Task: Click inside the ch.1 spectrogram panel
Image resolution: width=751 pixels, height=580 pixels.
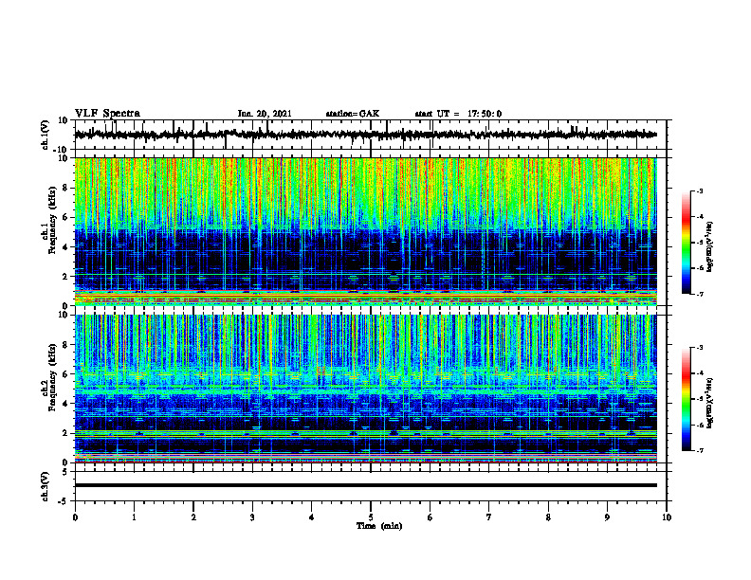Action: (x=366, y=231)
